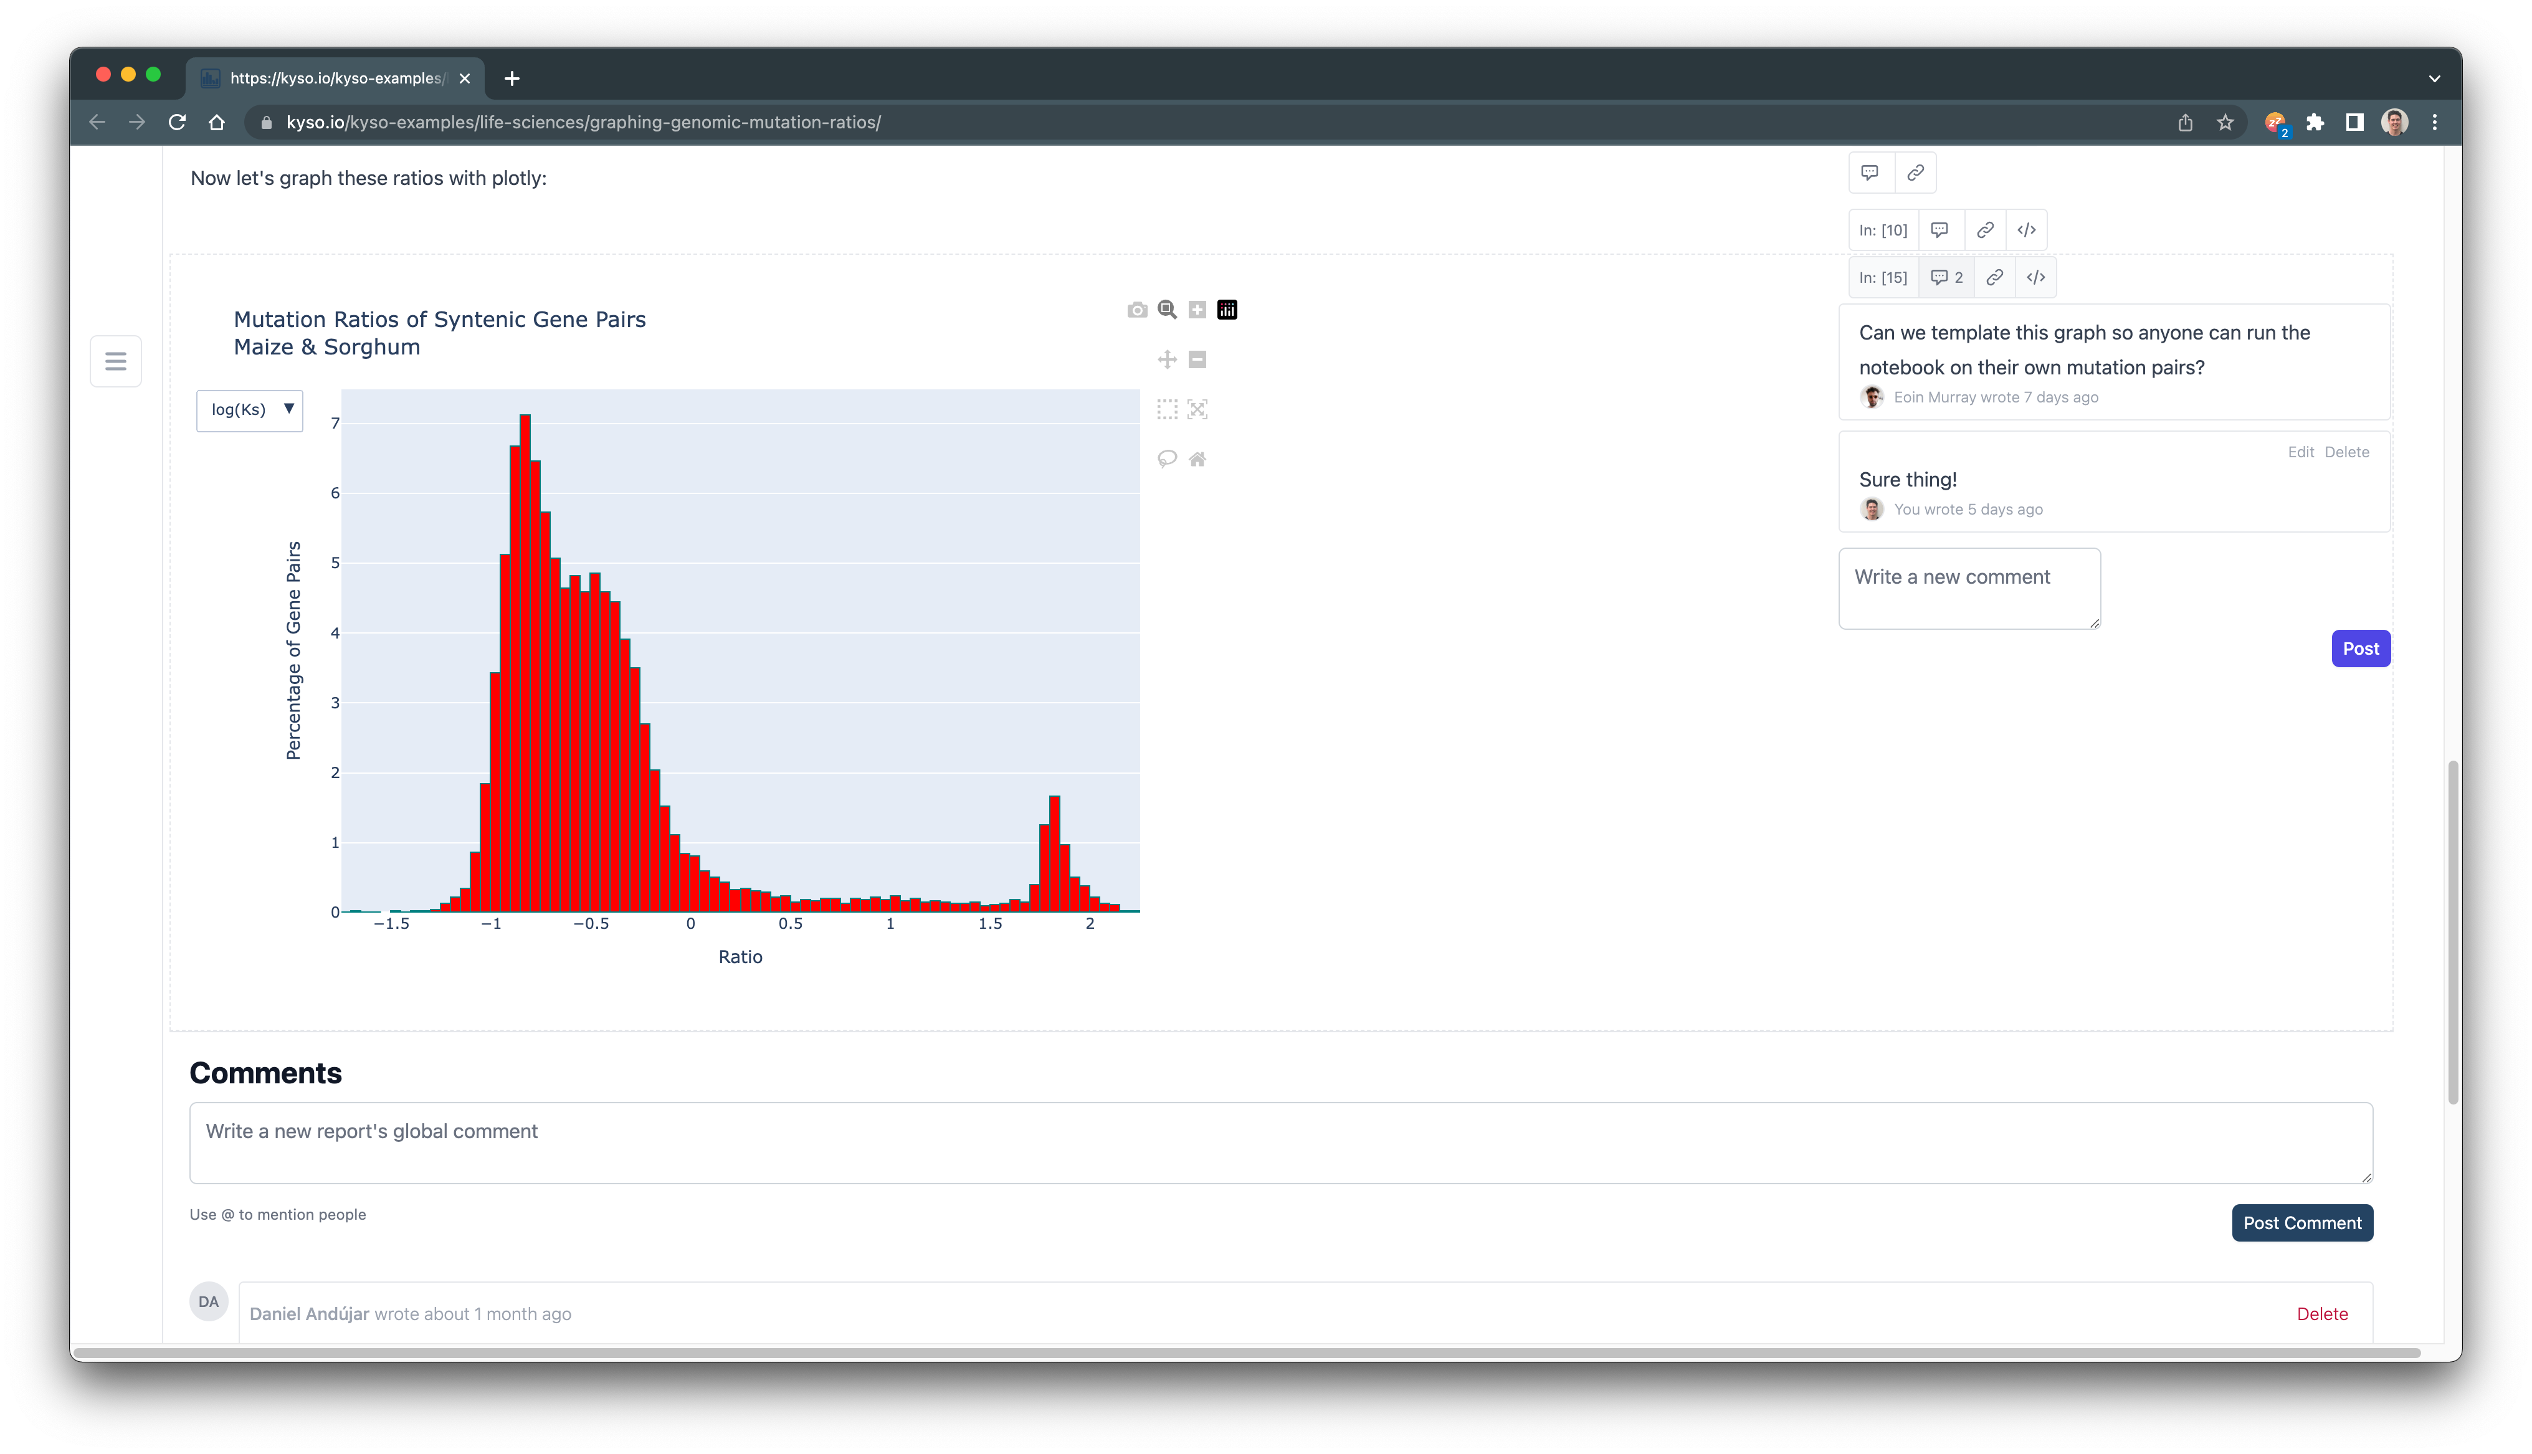
Task: Download plot as PNG with camera icon
Action: (x=1136, y=310)
